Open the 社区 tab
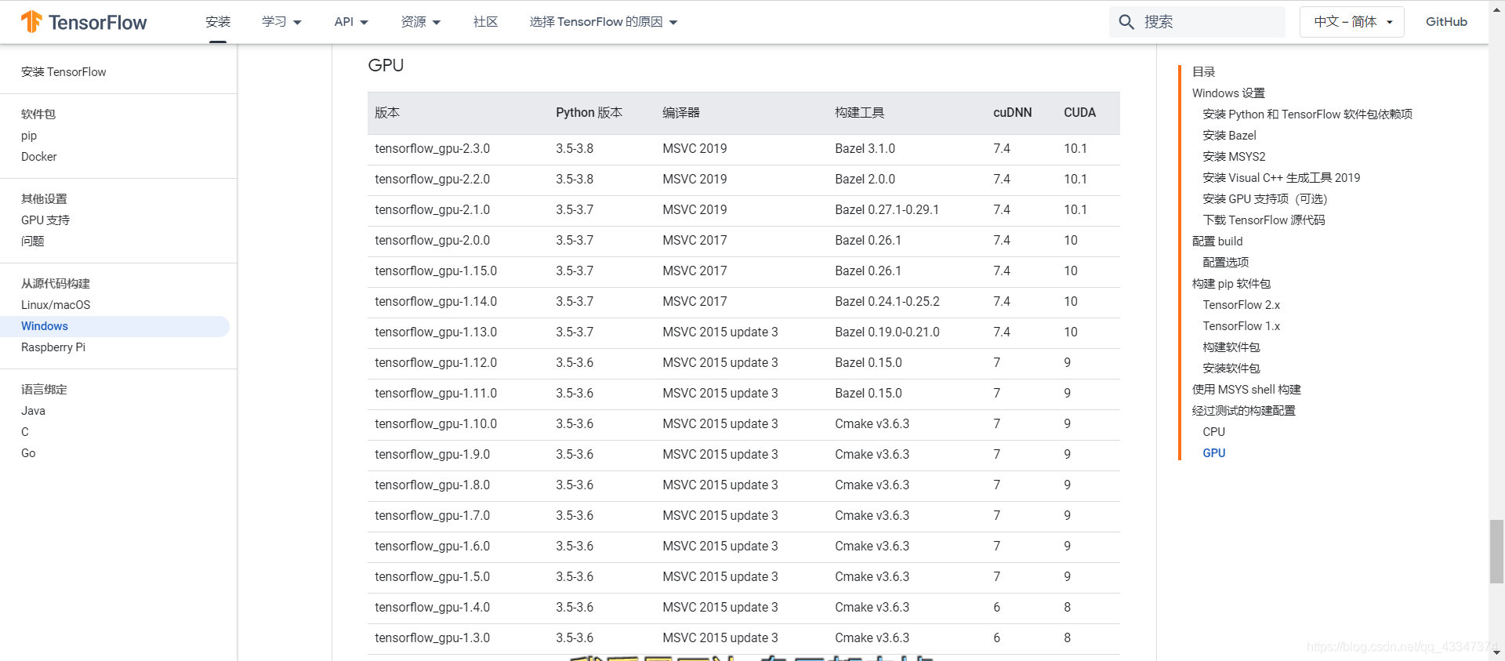 tap(485, 22)
